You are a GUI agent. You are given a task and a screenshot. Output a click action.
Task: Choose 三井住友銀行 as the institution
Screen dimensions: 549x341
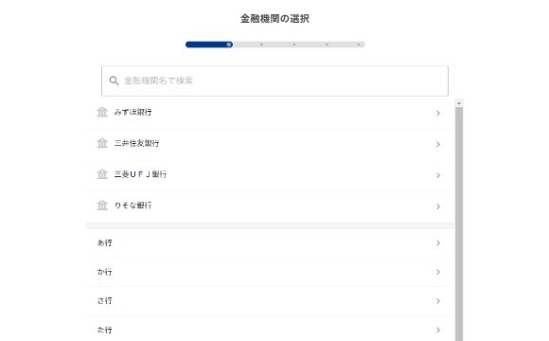(136, 143)
